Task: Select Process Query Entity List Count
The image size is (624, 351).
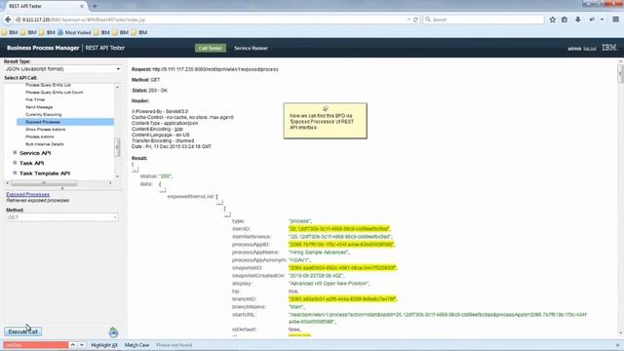Action: coord(55,92)
